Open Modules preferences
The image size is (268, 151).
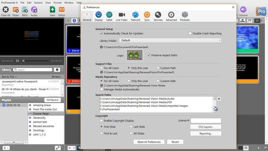(x=185, y=16)
